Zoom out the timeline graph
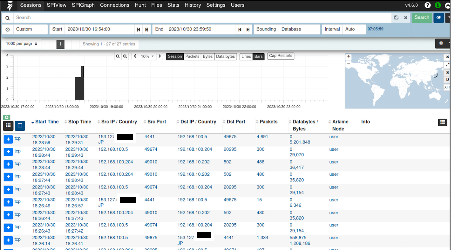Viewport: 455px width, 250px height. pos(118,56)
